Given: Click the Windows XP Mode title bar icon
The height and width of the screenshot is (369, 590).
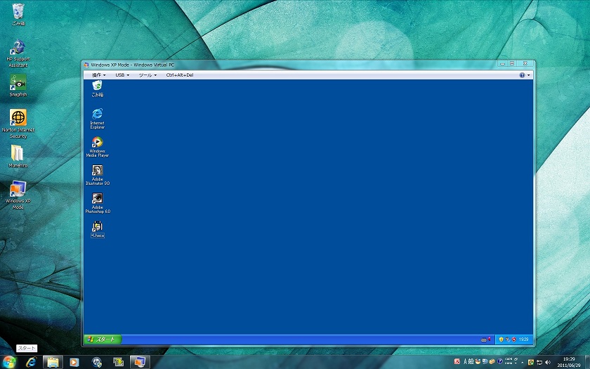Looking at the screenshot, I should tap(86, 65).
